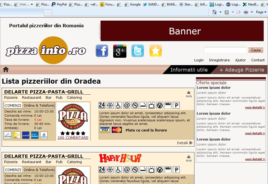Open the NeoB... favorite
Viewport: 268px width, 184px height.
[x=251, y=4]
